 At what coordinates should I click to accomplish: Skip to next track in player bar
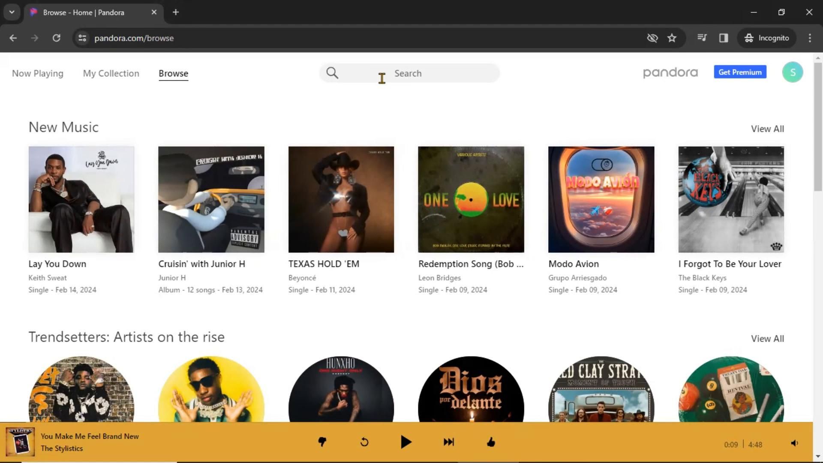[x=449, y=442]
